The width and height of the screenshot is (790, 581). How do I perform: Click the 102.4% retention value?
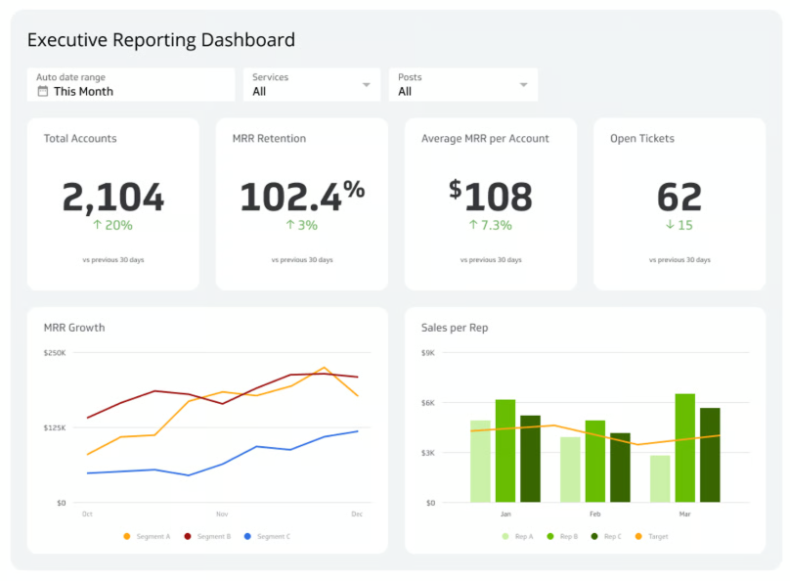coord(302,196)
